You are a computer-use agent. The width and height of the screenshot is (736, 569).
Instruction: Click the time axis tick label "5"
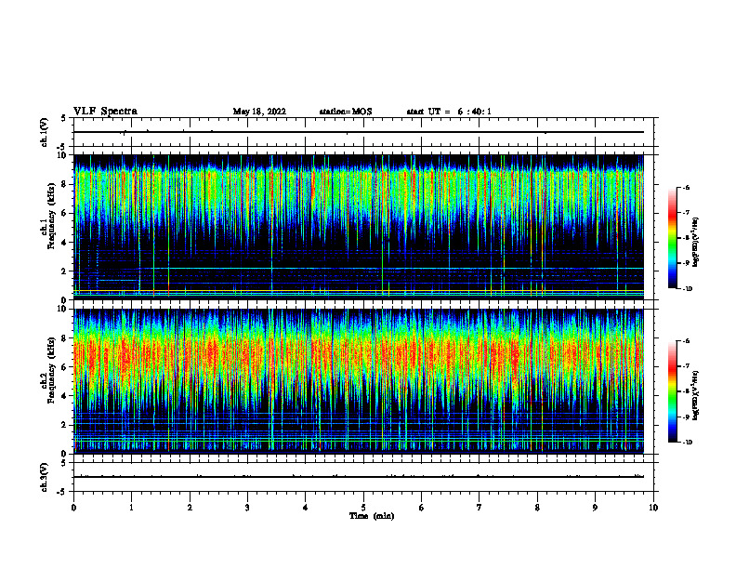[x=363, y=508]
